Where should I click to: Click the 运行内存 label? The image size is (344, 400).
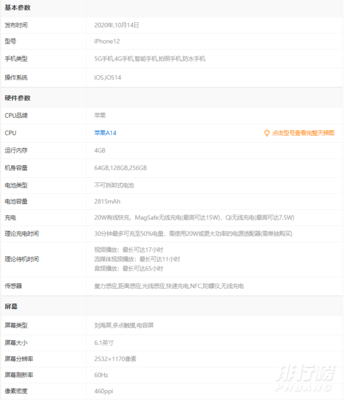16,150
